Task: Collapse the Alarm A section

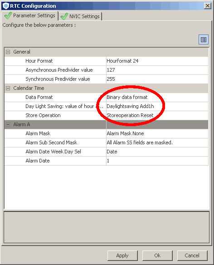Action: 8,124
